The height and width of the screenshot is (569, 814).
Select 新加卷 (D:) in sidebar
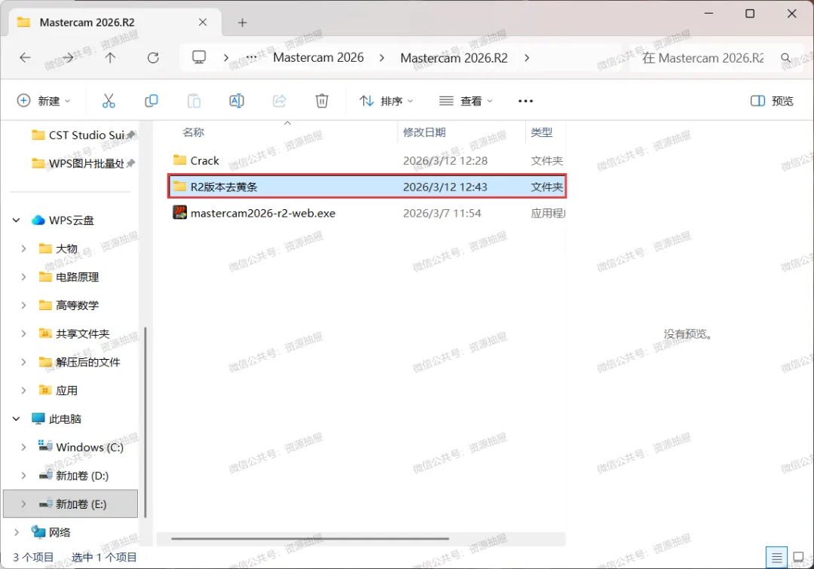click(x=82, y=476)
